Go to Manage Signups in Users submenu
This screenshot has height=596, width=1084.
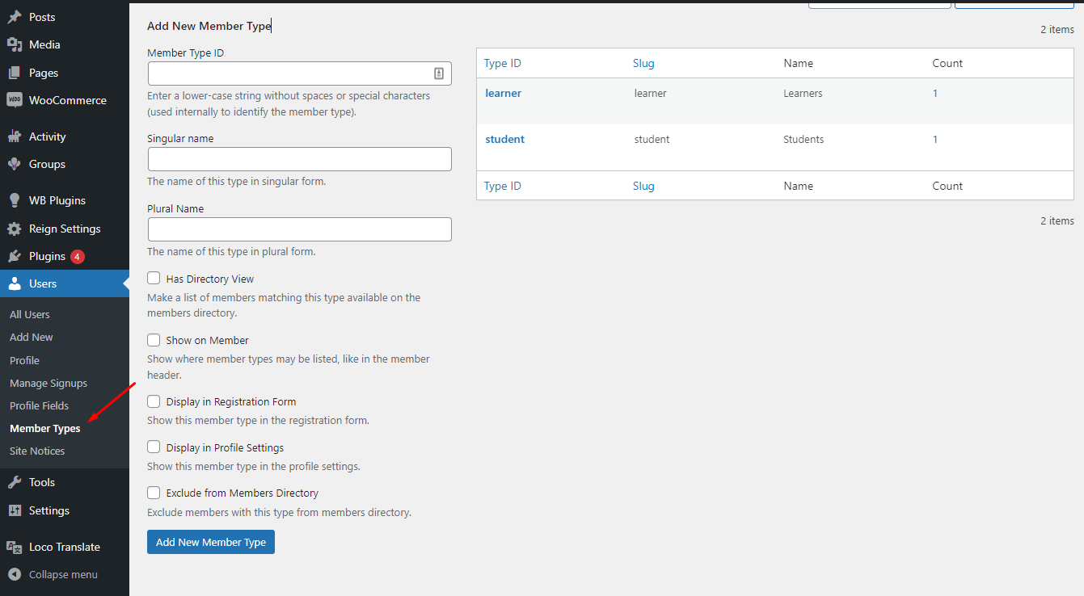(49, 383)
